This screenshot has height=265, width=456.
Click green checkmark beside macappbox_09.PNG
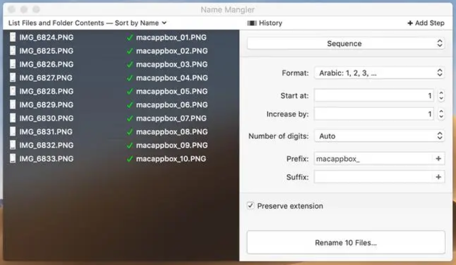[130, 146]
